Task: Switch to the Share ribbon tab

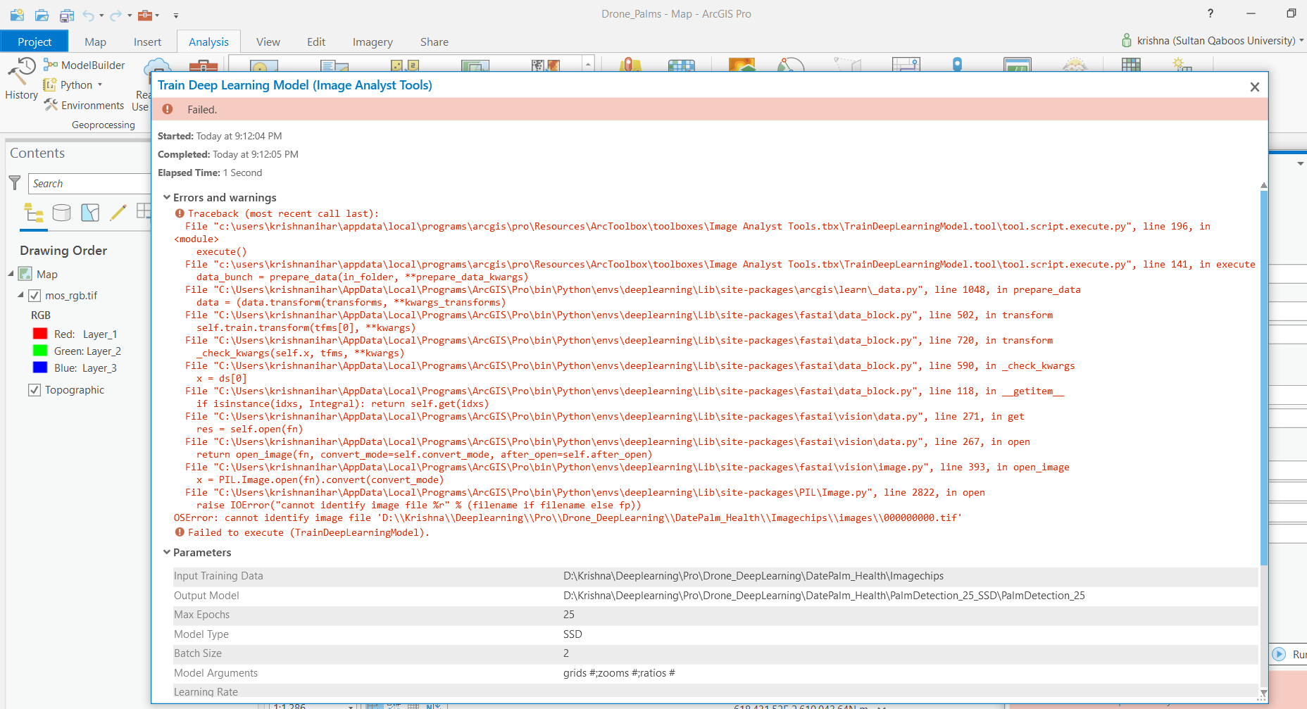Action: (x=434, y=42)
